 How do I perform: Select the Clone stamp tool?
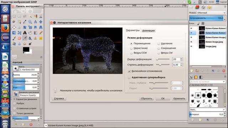tap(36, 38)
